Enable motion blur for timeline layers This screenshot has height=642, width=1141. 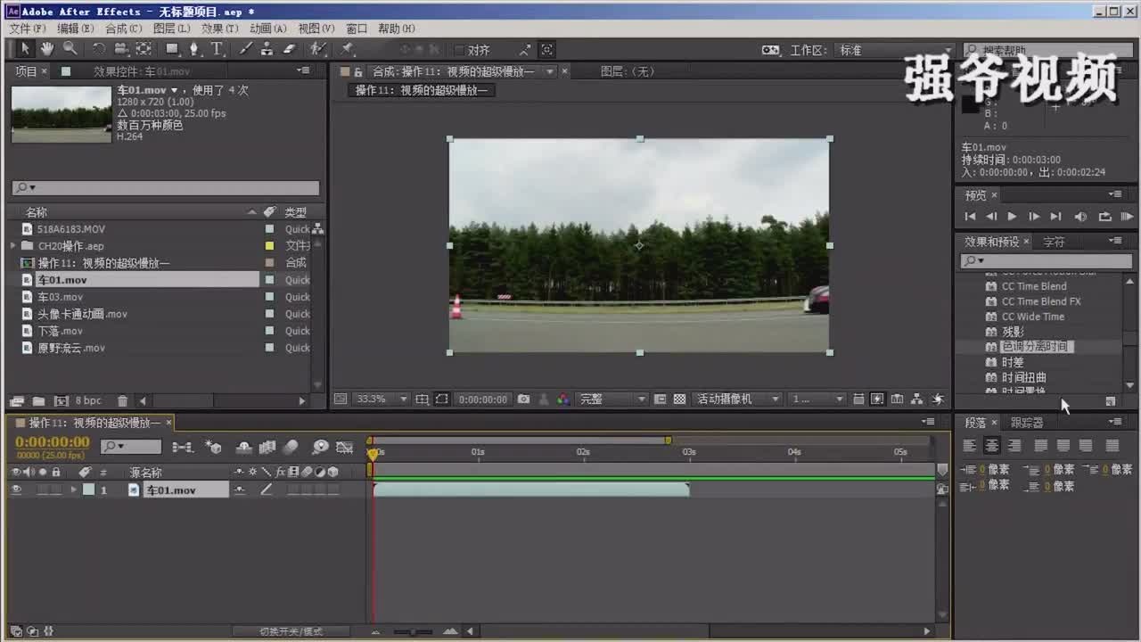291,447
